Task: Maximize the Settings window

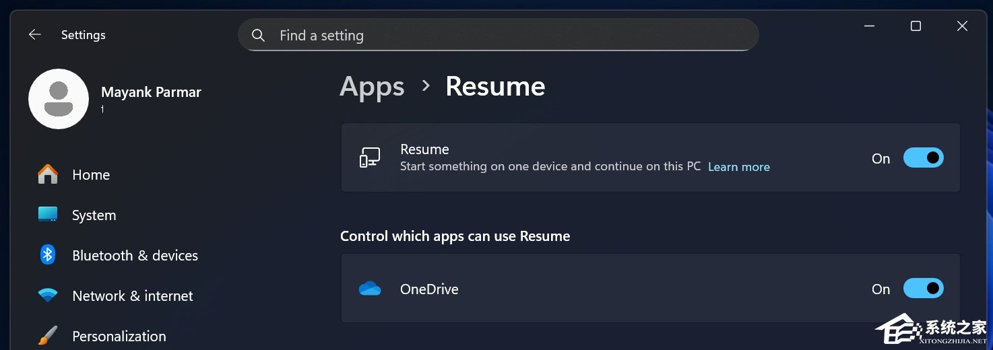Action: point(916,26)
